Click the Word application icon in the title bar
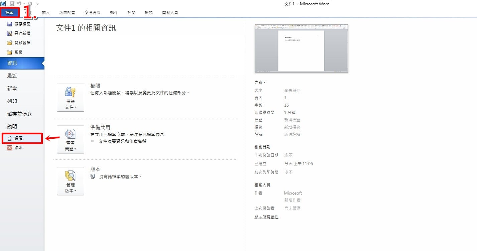The width and height of the screenshot is (477, 251). [3, 4]
